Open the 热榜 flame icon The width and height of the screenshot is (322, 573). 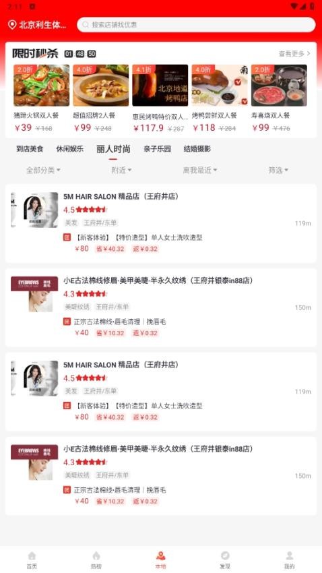pyautogui.click(x=96, y=556)
